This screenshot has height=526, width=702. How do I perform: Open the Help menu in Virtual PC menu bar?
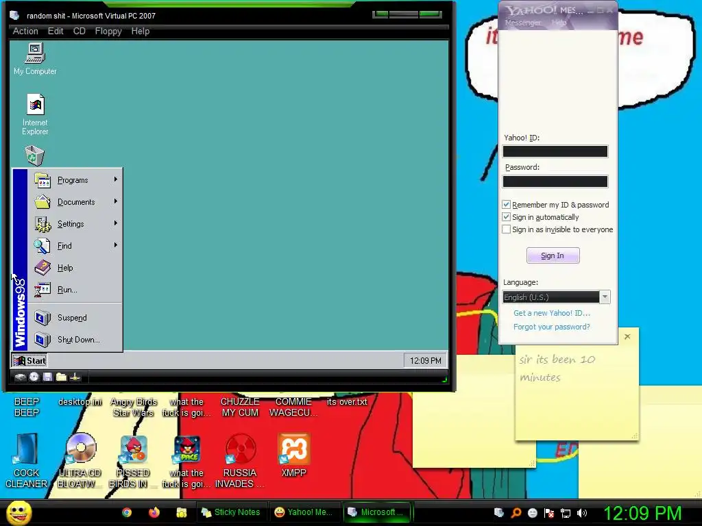140,32
